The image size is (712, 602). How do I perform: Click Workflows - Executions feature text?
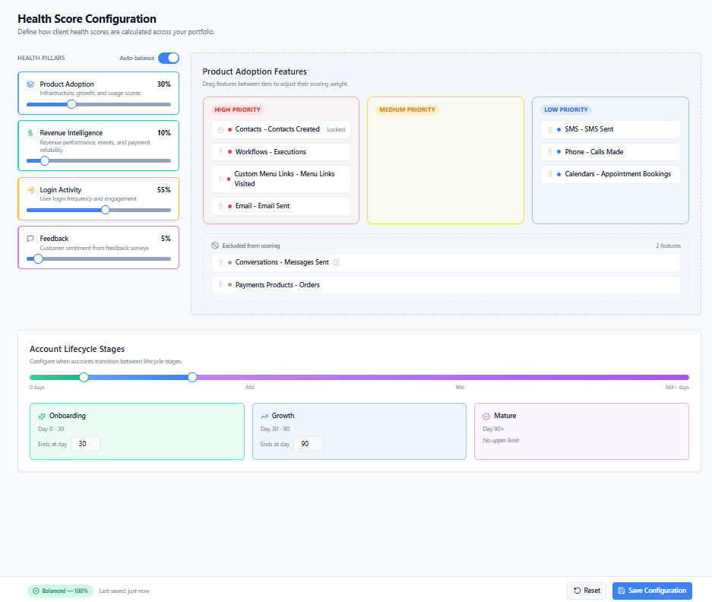click(x=271, y=152)
